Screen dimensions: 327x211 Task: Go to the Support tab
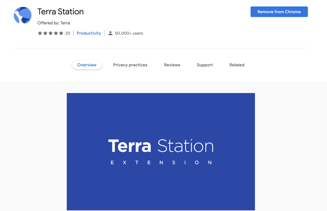[205, 65]
